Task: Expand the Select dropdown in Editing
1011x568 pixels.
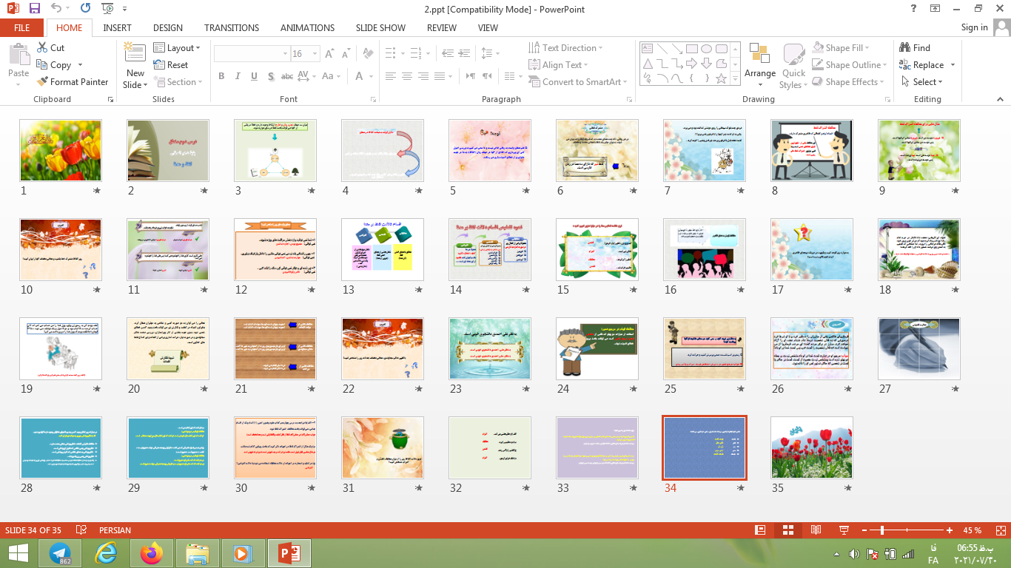Action: pyautogui.click(x=922, y=82)
